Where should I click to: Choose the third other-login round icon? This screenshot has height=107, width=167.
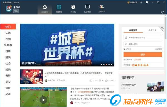tap(139, 65)
